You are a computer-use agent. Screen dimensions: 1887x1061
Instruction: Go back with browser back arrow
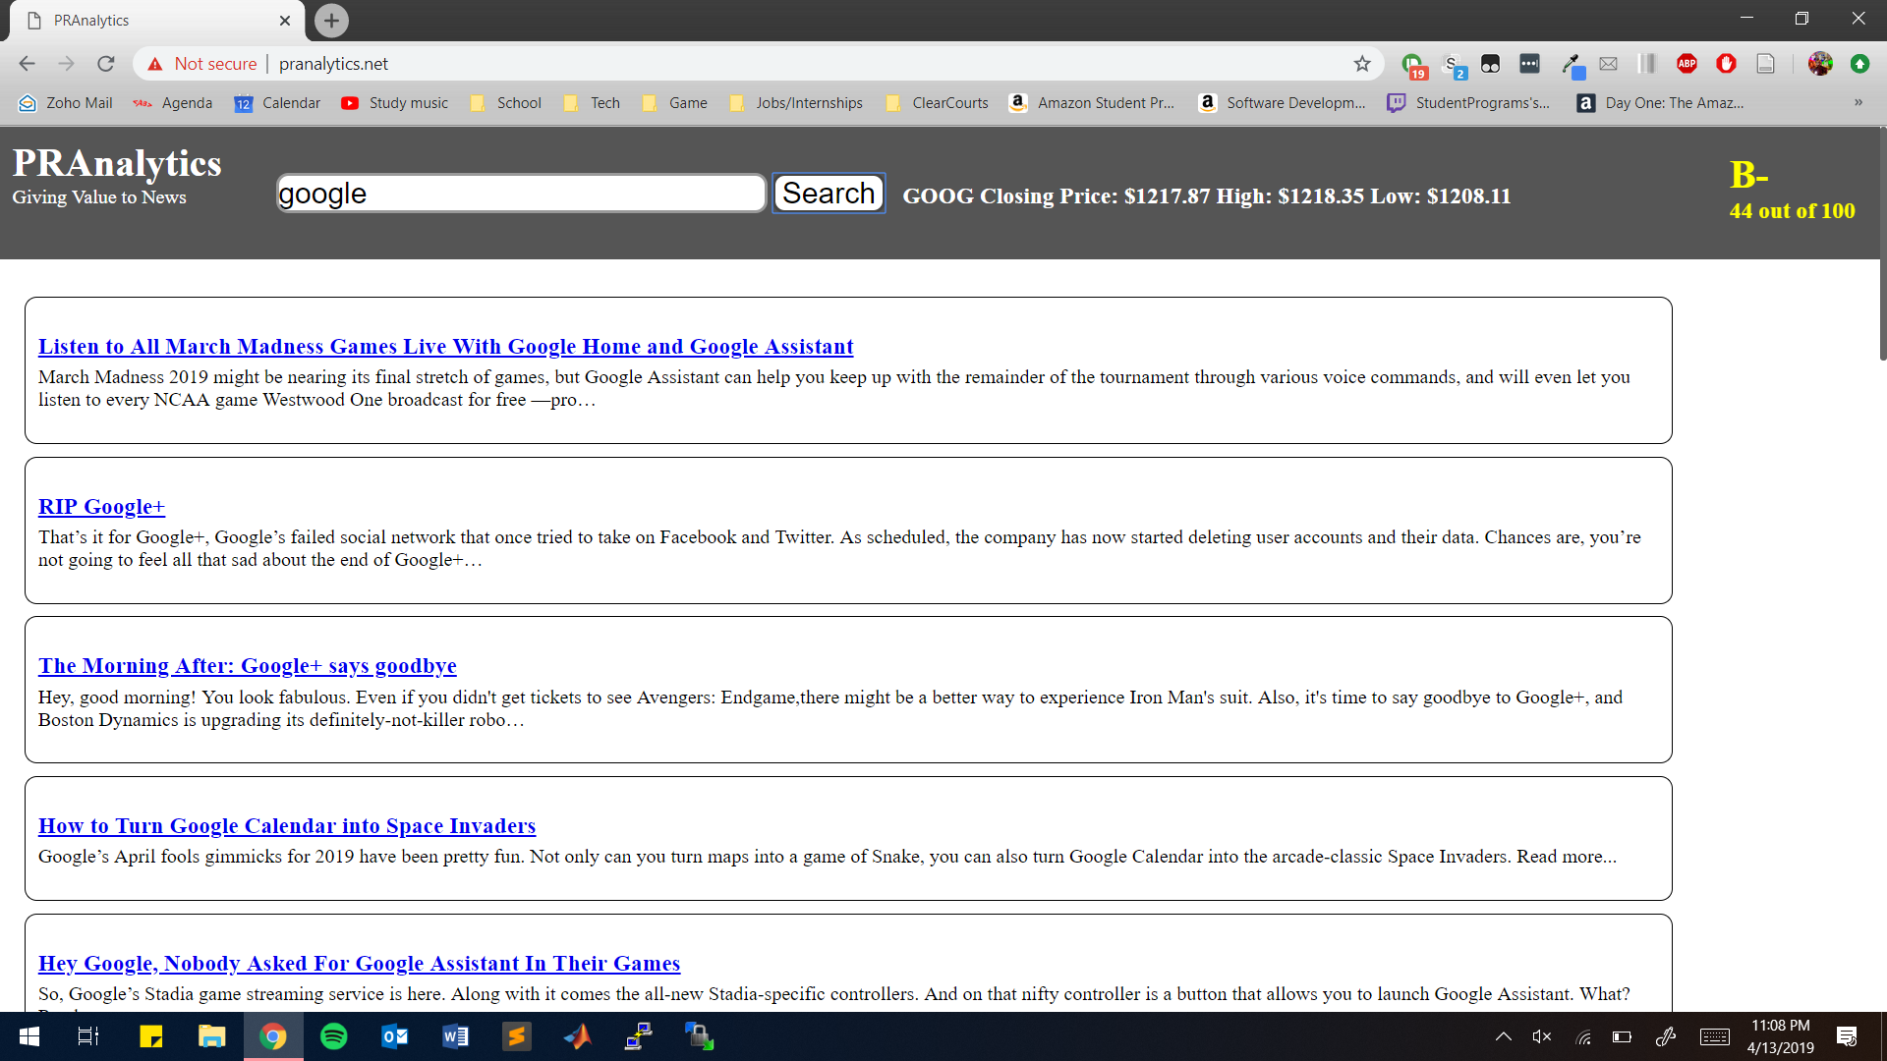click(x=27, y=64)
